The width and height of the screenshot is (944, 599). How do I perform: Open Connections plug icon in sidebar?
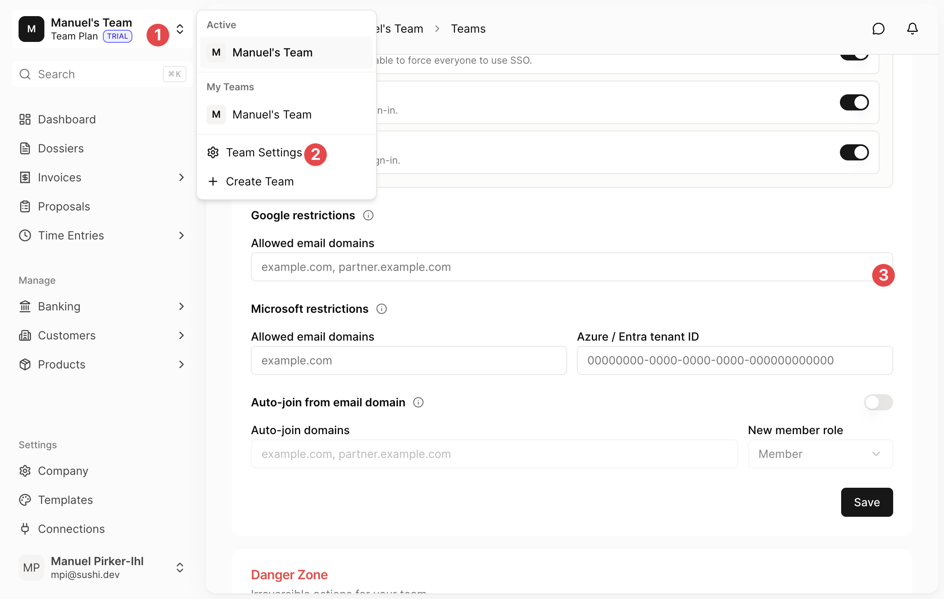coord(25,529)
